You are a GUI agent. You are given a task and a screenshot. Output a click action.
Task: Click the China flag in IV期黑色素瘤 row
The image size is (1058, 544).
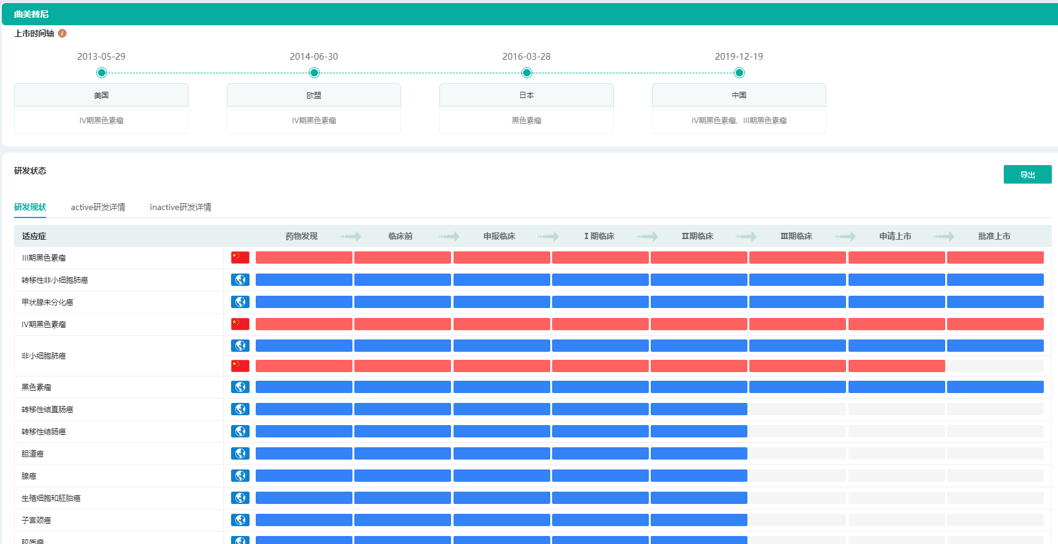tap(240, 324)
